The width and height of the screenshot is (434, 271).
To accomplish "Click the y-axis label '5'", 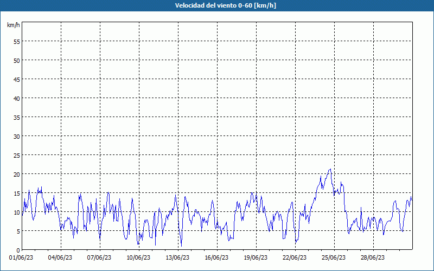I will pos(18,231).
